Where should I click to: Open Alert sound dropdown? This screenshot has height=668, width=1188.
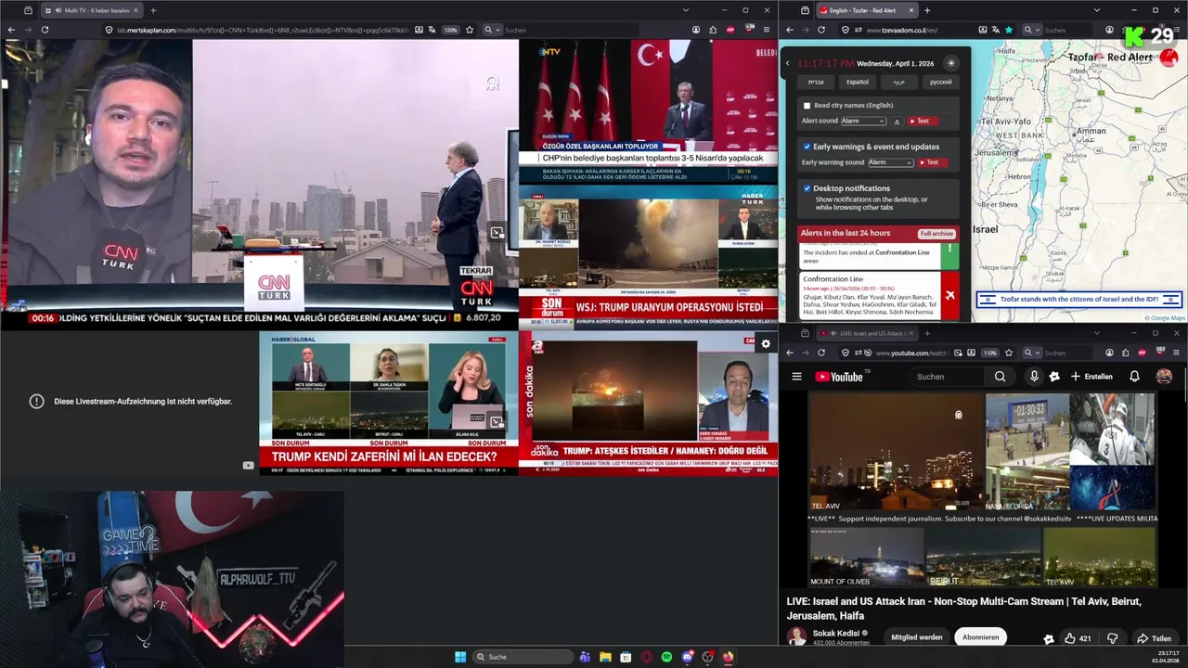863,122
